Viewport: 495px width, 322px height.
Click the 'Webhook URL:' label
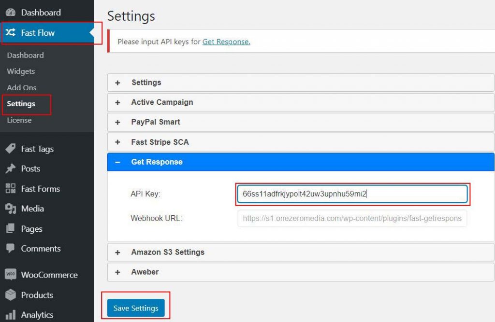tap(156, 218)
